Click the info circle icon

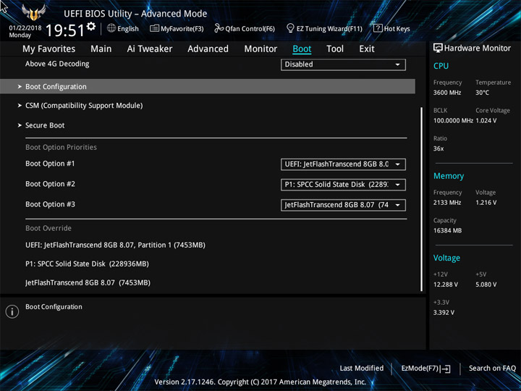pyautogui.click(x=12, y=311)
